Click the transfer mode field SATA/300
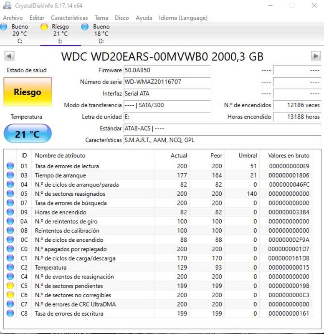 click(x=167, y=105)
